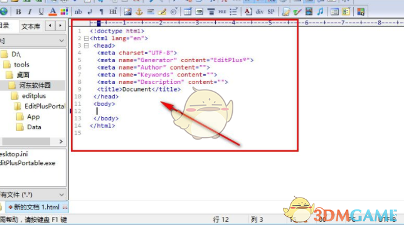Insert table with table icon
Image resolution: width=404 pixels, height=227 pixels.
tap(188, 11)
